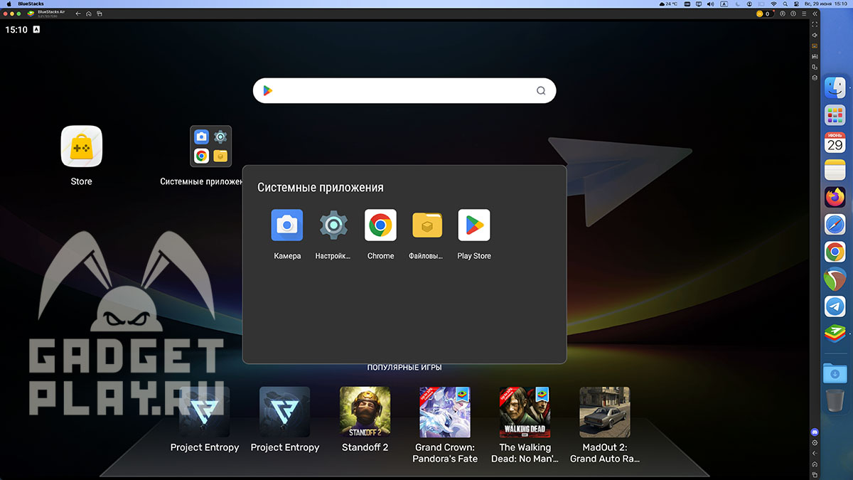Click BlueStacks icon in the Dock
Image resolution: width=853 pixels, height=480 pixels.
pos(835,333)
